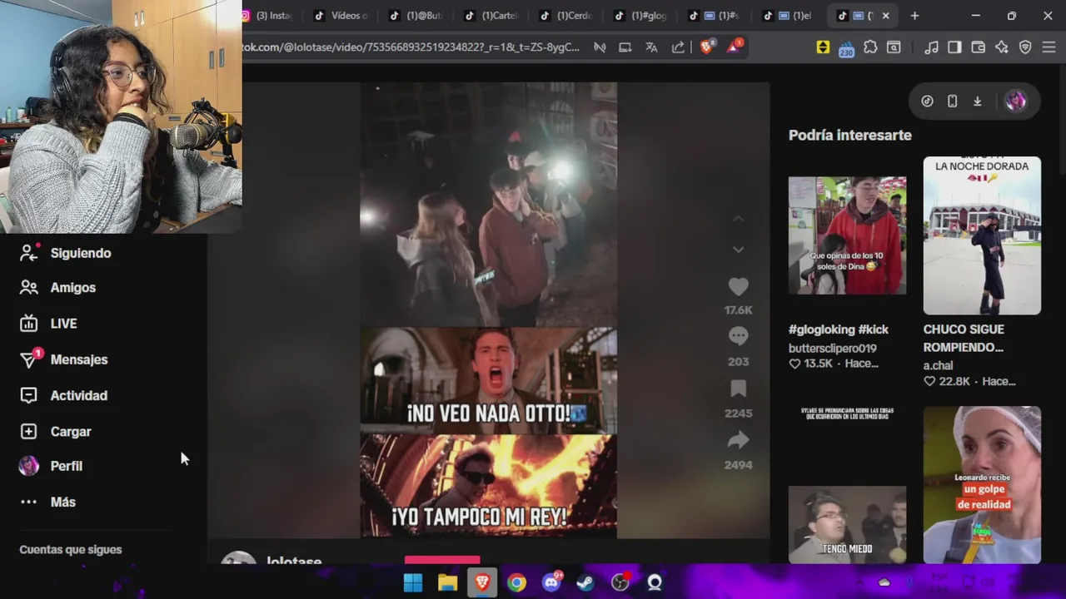Click the Cargar plus-square icon

(x=29, y=432)
